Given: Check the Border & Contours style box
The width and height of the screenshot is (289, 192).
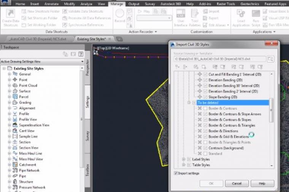Looking at the screenshot, I should pos(205,108).
